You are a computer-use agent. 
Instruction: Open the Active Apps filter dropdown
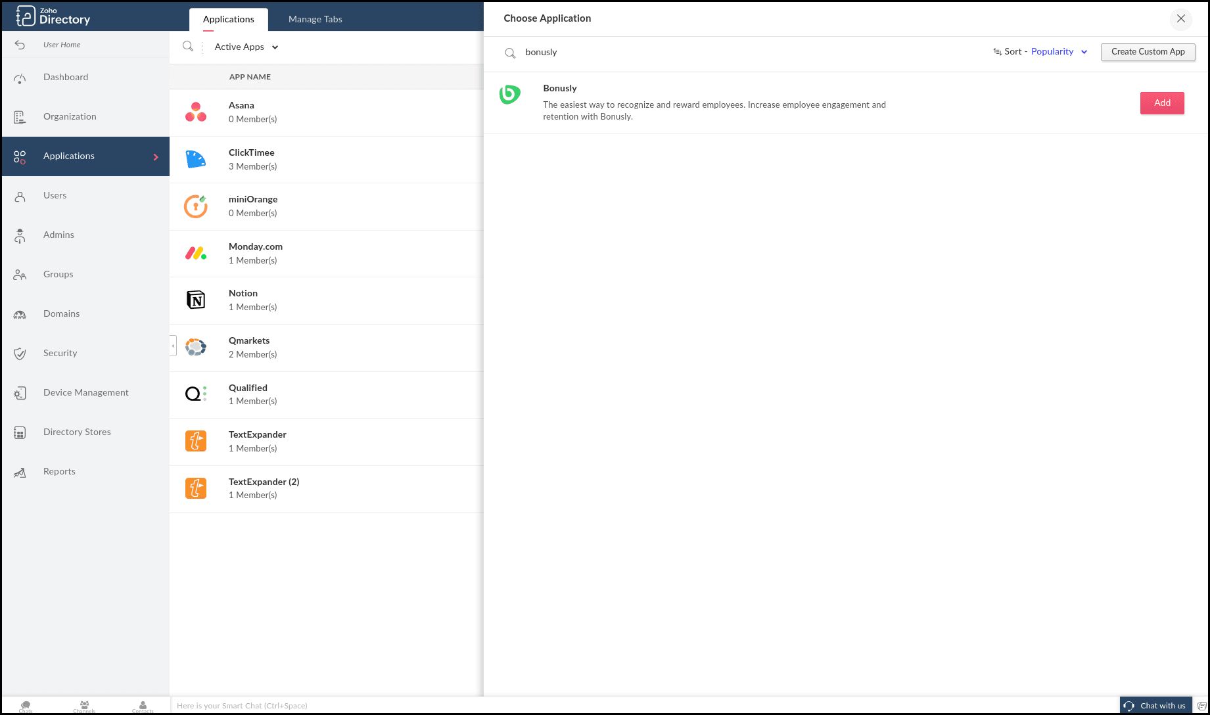[x=246, y=47]
